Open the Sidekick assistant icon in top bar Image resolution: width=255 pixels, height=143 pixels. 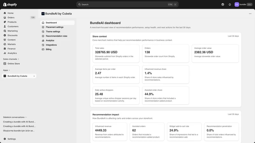coord(222,4)
